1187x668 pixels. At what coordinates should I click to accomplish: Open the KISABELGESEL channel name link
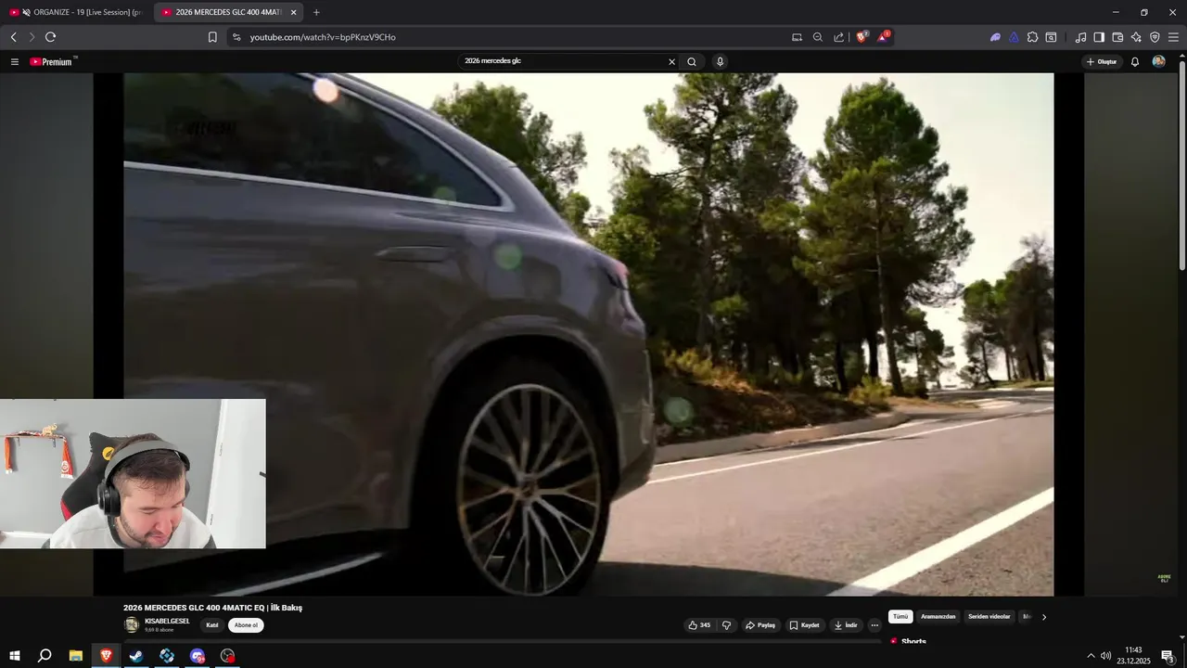point(167,621)
